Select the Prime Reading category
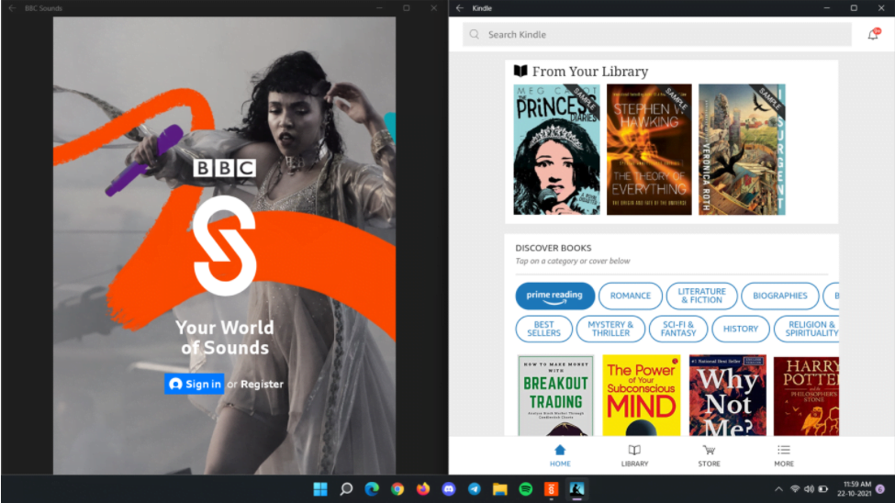Viewport: 895px width, 503px height. 554,296
